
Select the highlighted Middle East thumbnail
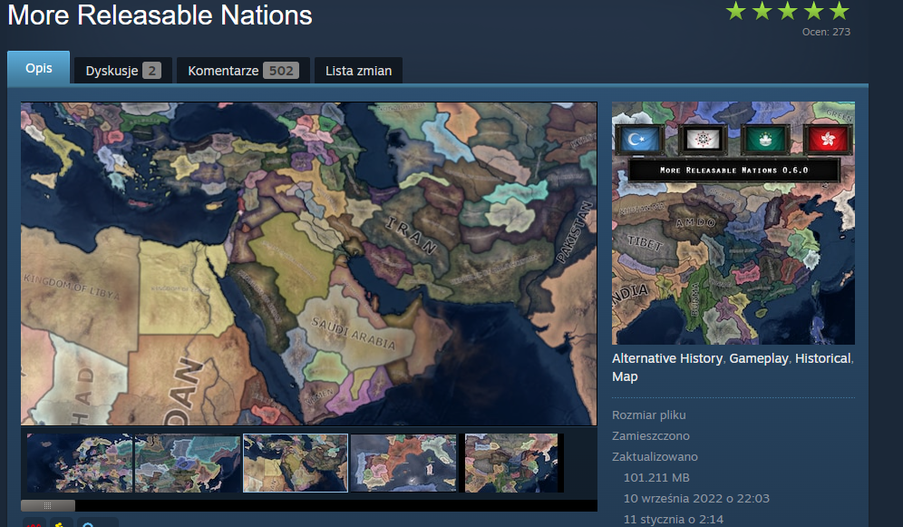point(296,464)
